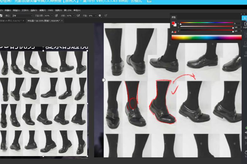Close the floating color panel
Image resolution: width=247 pixels, height=164 pixels.
click(244, 14)
